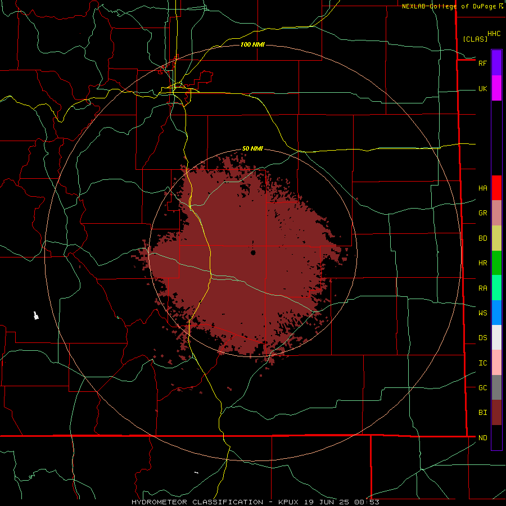Click the HA red legend swatch
The image size is (506, 506).
click(496, 188)
